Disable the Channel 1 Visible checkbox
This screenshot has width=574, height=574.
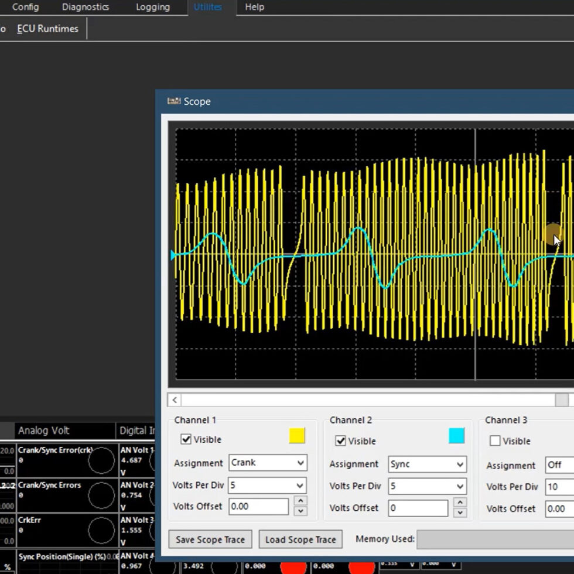pos(186,439)
